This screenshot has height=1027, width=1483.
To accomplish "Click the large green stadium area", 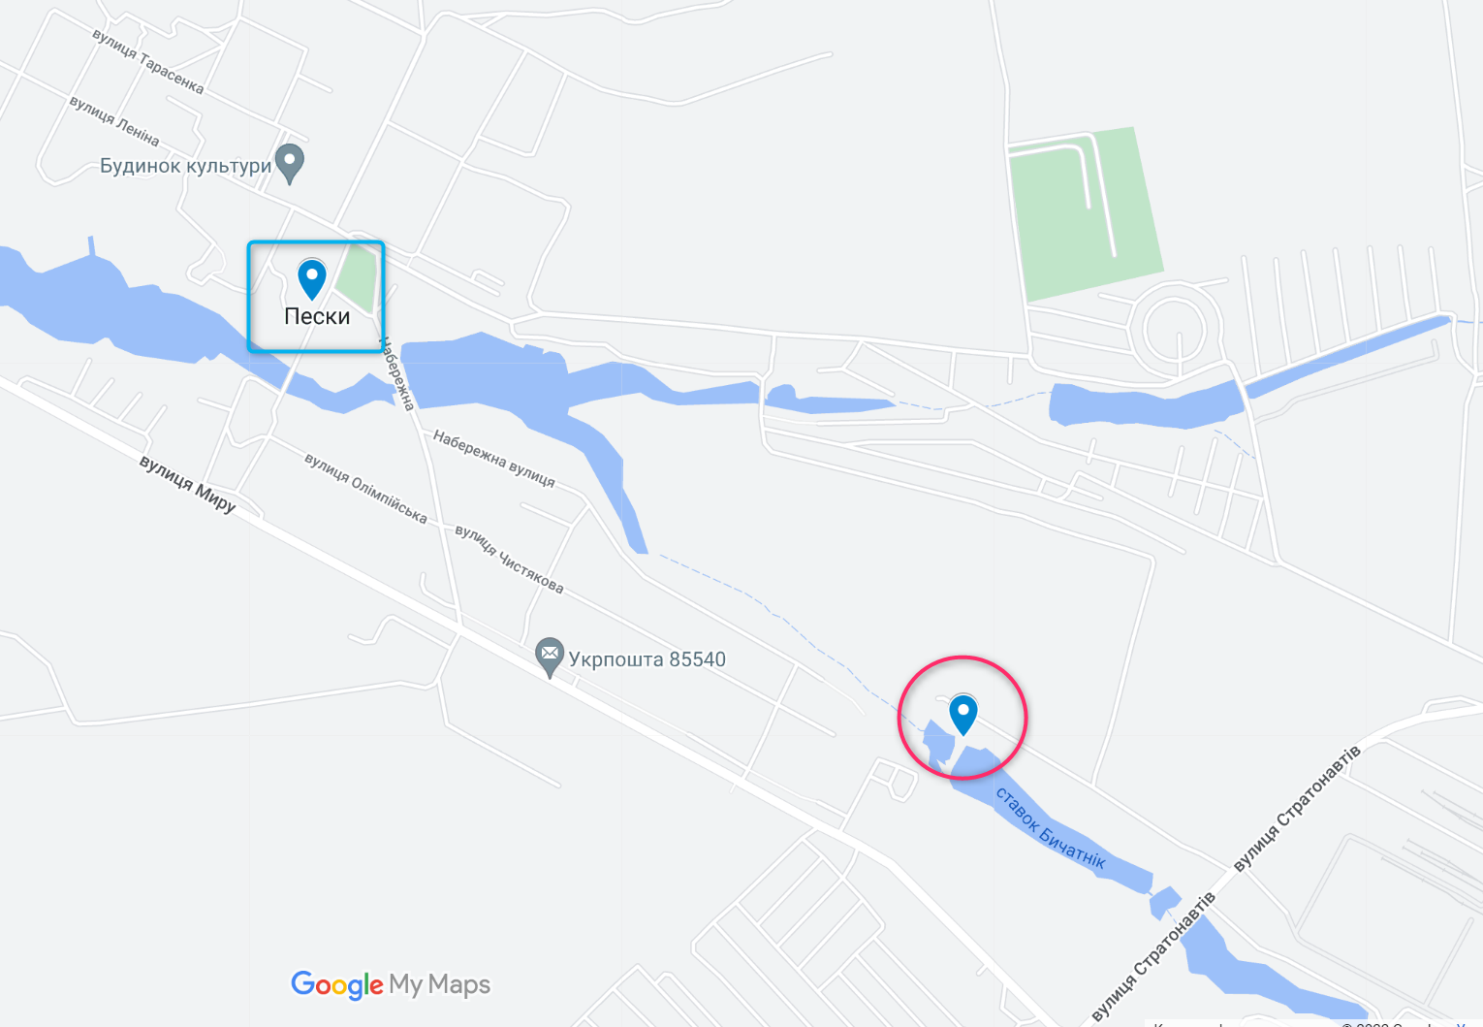I will point(1085,214).
